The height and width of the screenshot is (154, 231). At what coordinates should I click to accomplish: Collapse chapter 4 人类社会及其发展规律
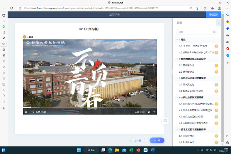coord(177,97)
